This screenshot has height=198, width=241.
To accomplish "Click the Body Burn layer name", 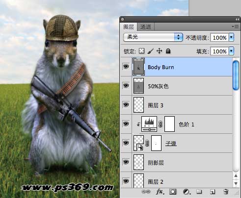I will (161, 67).
